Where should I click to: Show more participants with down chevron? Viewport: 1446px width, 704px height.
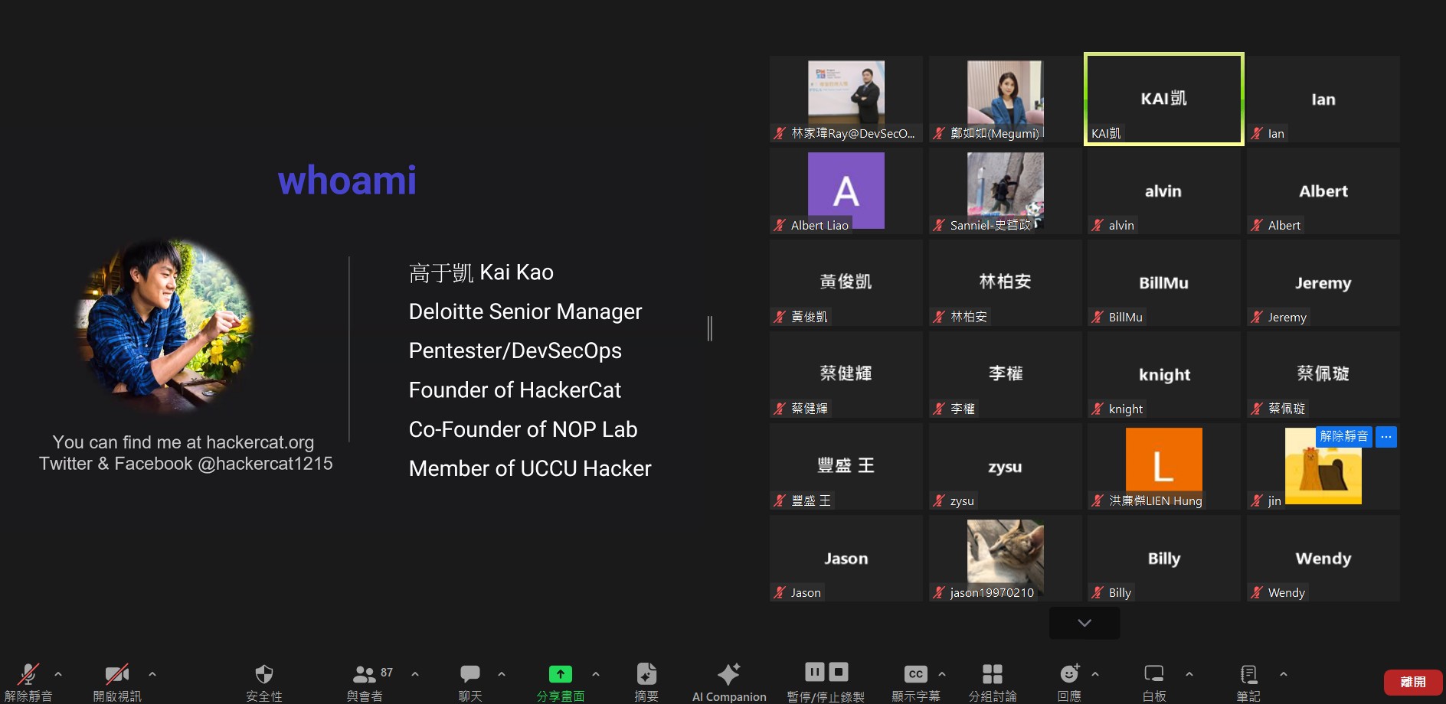click(1084, 623)
